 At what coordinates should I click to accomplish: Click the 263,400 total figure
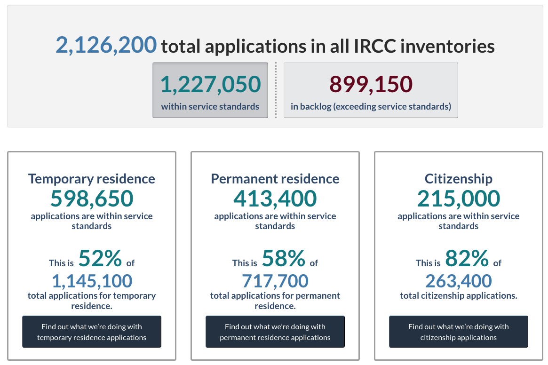pos(459,281)
